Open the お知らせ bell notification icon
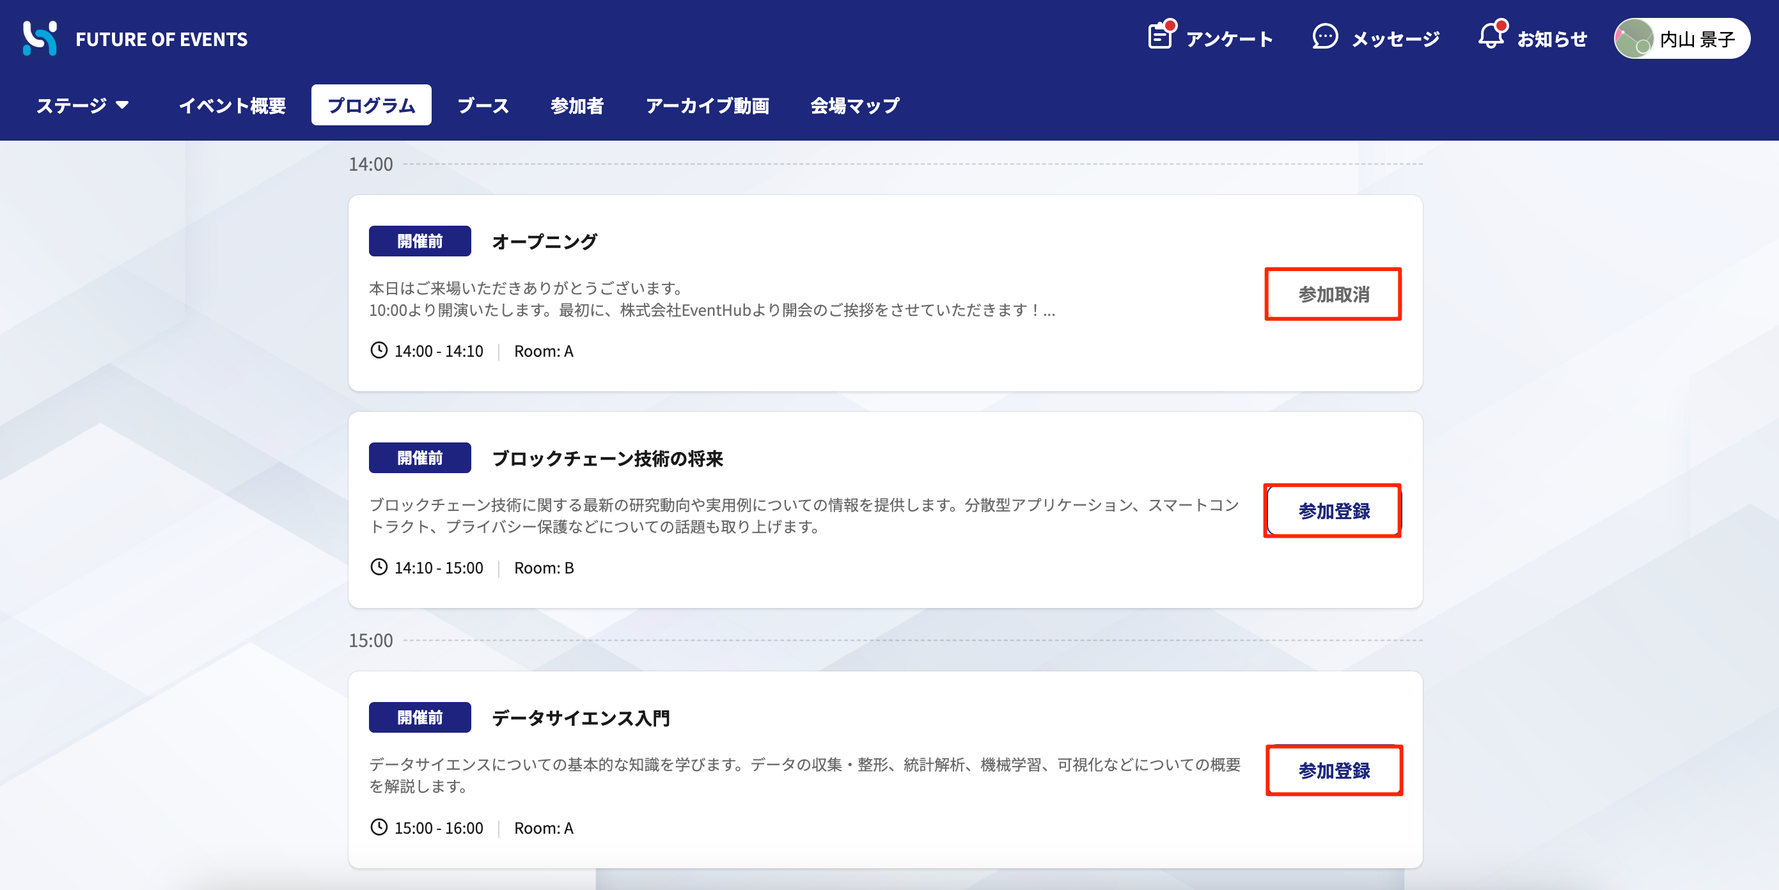The width and height of the screenshot is (1779, 890). 1492,35
